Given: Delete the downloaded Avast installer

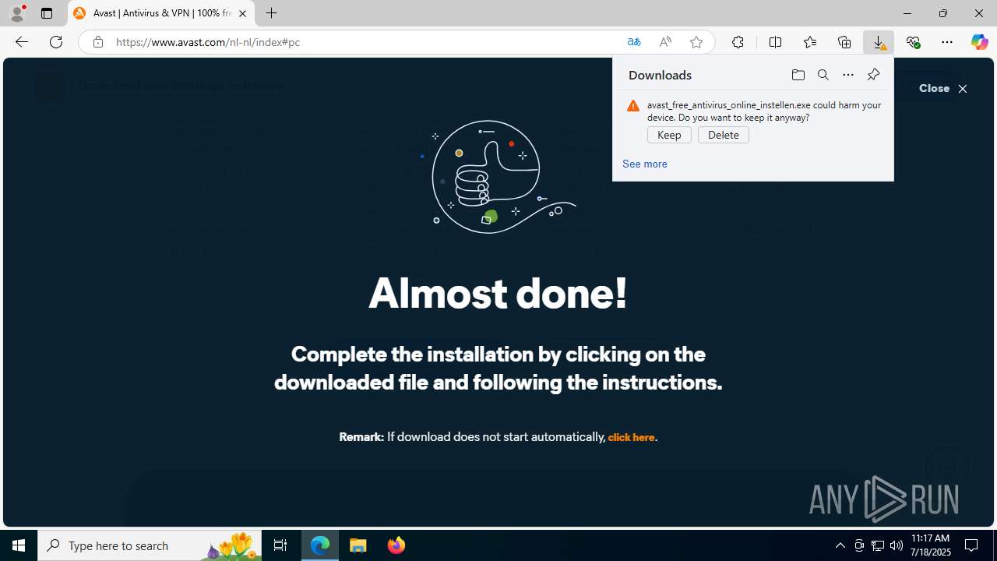Looking at the screenshot, I should tap(724, 135).
